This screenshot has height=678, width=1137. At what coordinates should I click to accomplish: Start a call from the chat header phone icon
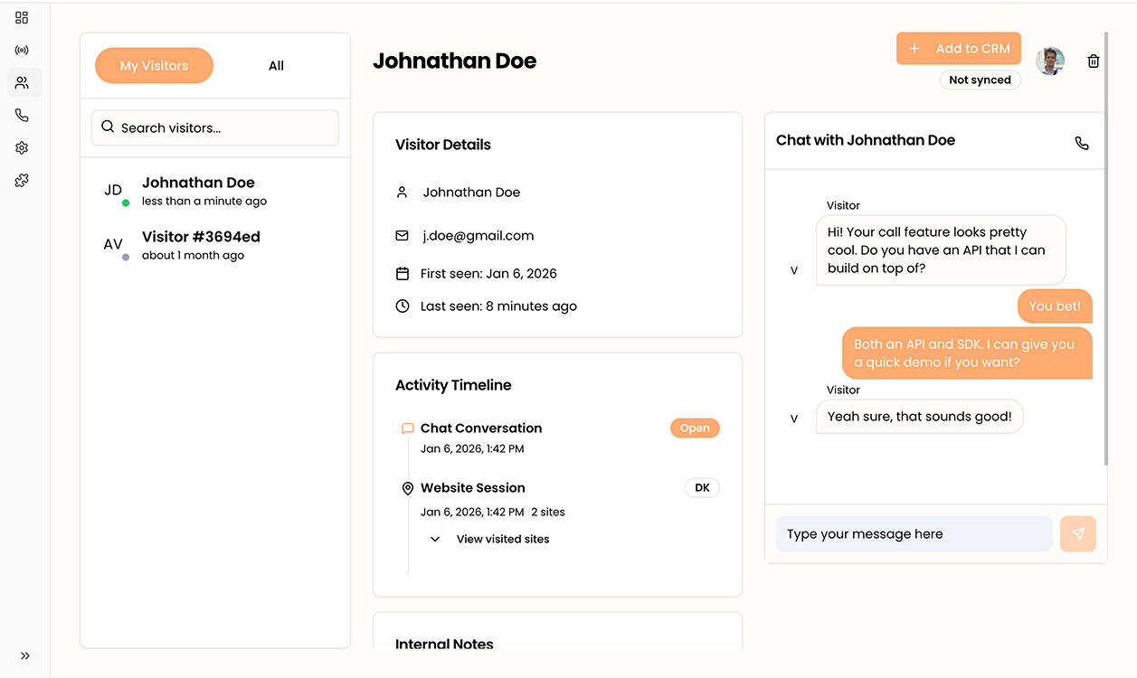point(1082,143)
